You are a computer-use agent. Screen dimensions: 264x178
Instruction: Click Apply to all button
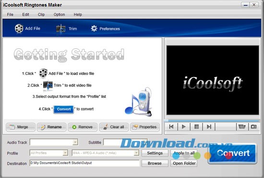click(184, 153)
